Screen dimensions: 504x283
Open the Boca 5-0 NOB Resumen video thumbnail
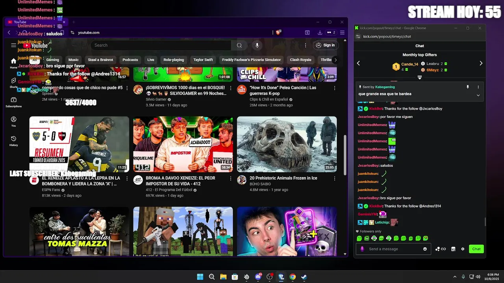pyautogui.click(x=79, y=144)
